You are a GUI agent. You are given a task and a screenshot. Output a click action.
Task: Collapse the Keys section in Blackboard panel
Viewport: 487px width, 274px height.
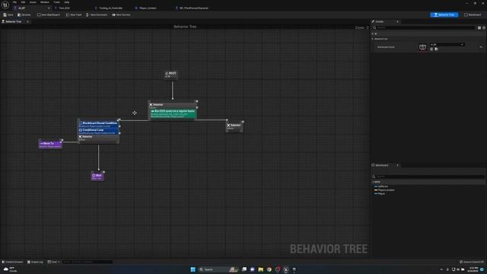(374, 182)
